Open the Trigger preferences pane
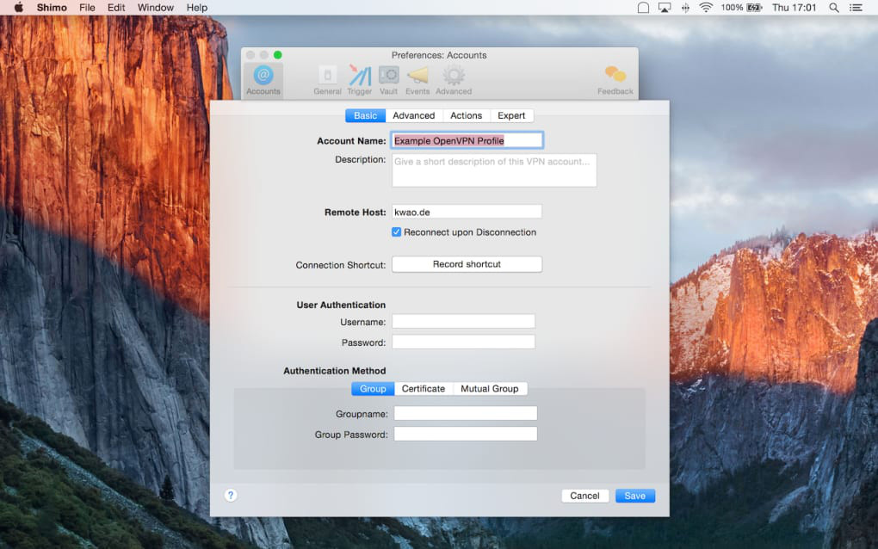The image size is (878, 549). point(360,80)
